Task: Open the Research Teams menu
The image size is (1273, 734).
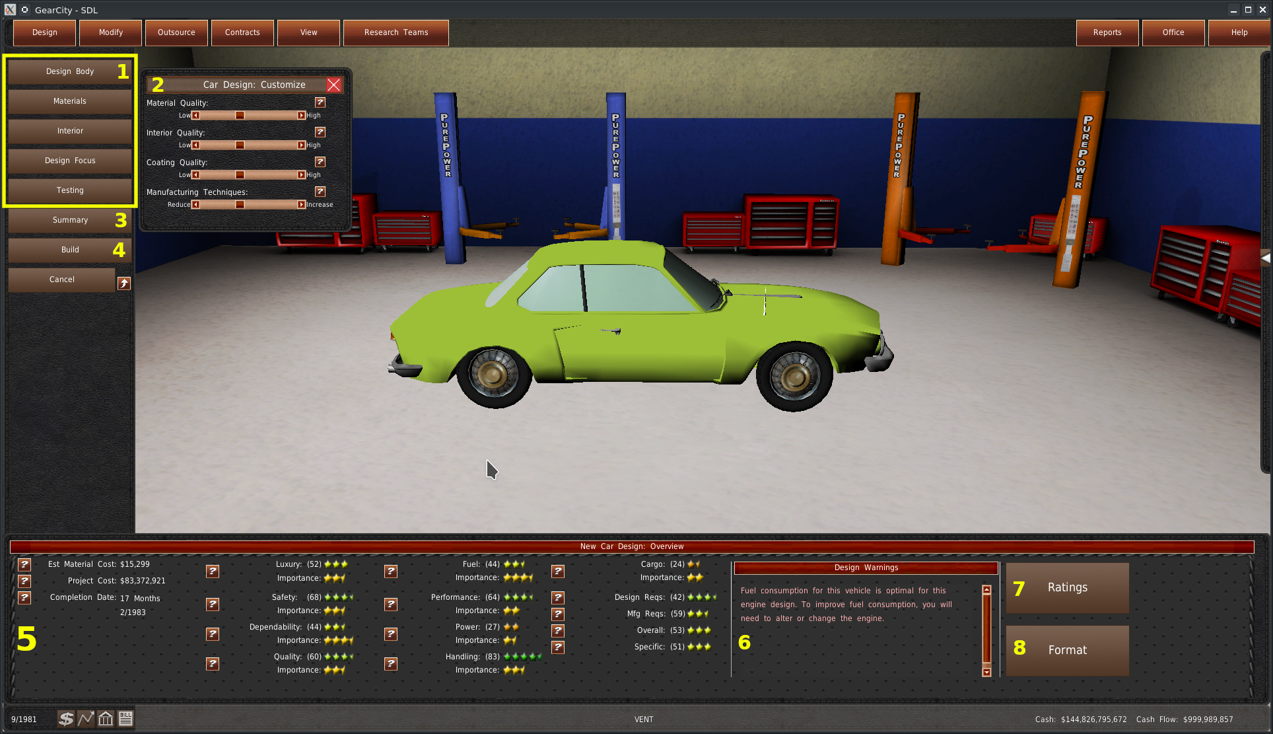Action: 396,32
